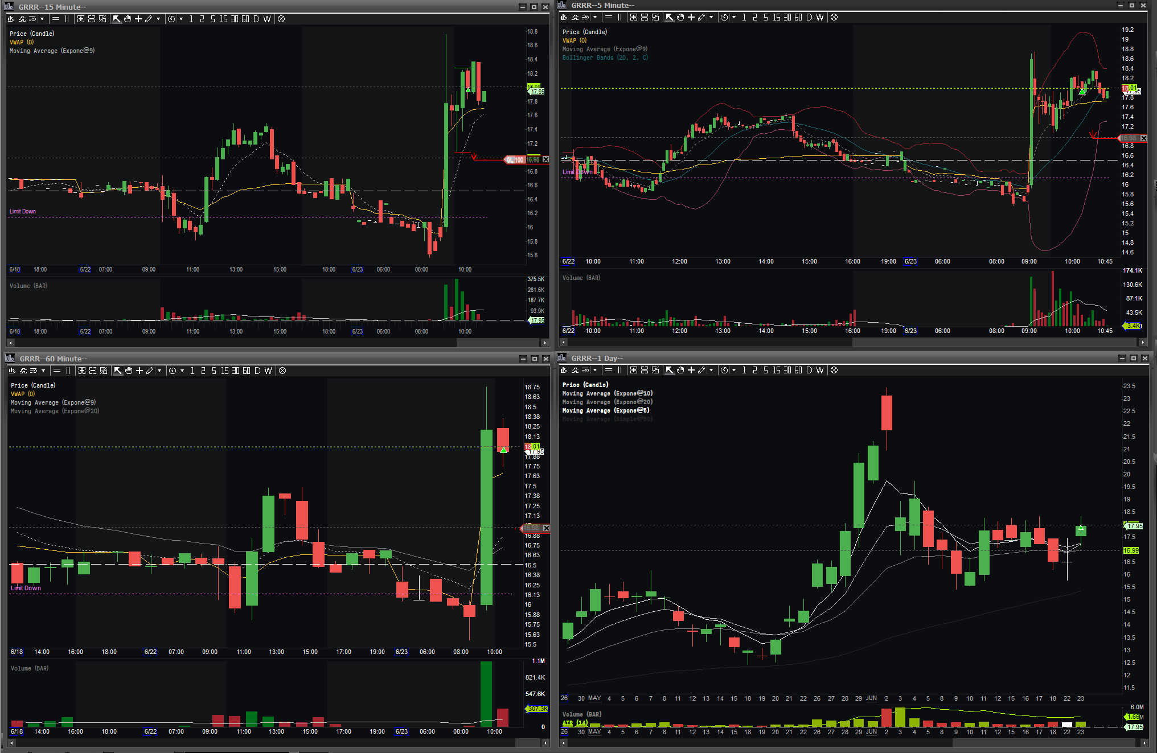Select horizontal line tool in 15 Minute chart

56,19
